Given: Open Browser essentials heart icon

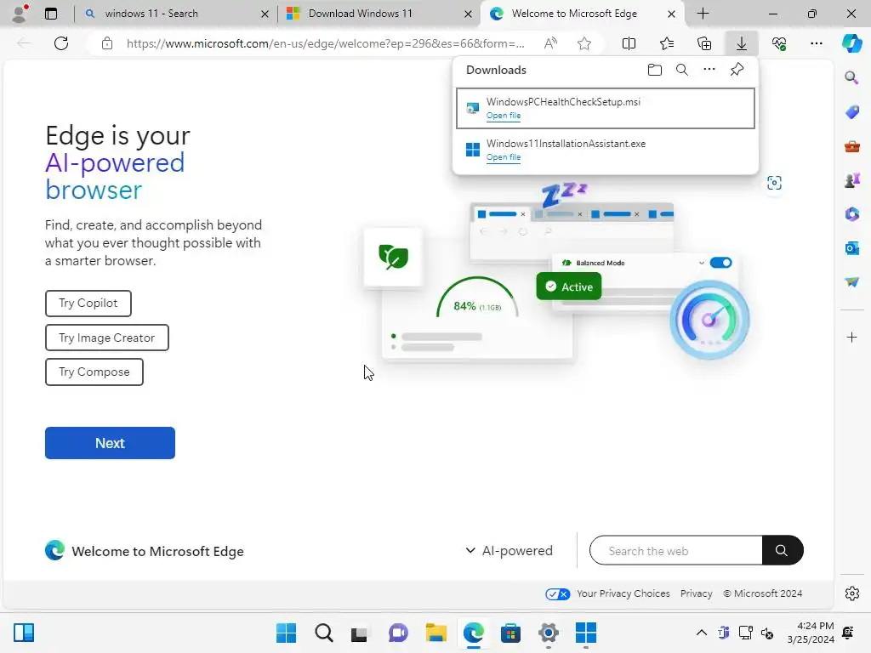Looking at the screenshot, I should pyautogui.click(x=779, y=43).
